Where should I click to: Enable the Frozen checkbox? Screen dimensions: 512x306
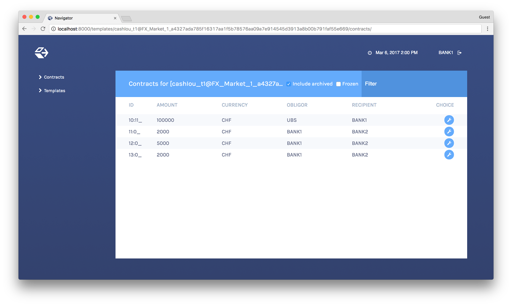[338, 84]
